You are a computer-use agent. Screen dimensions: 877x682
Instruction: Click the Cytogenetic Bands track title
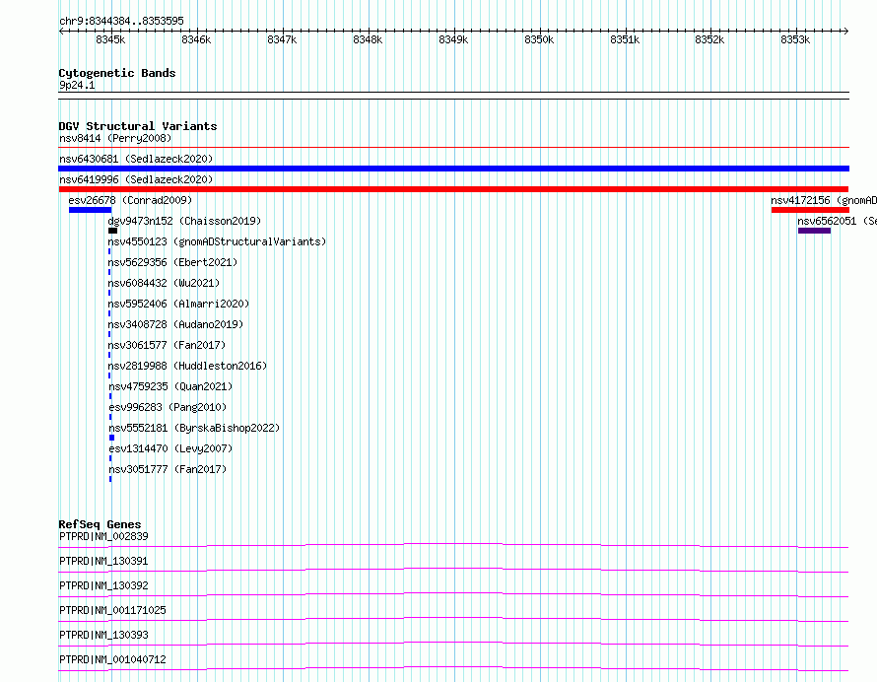pos(117,73)
